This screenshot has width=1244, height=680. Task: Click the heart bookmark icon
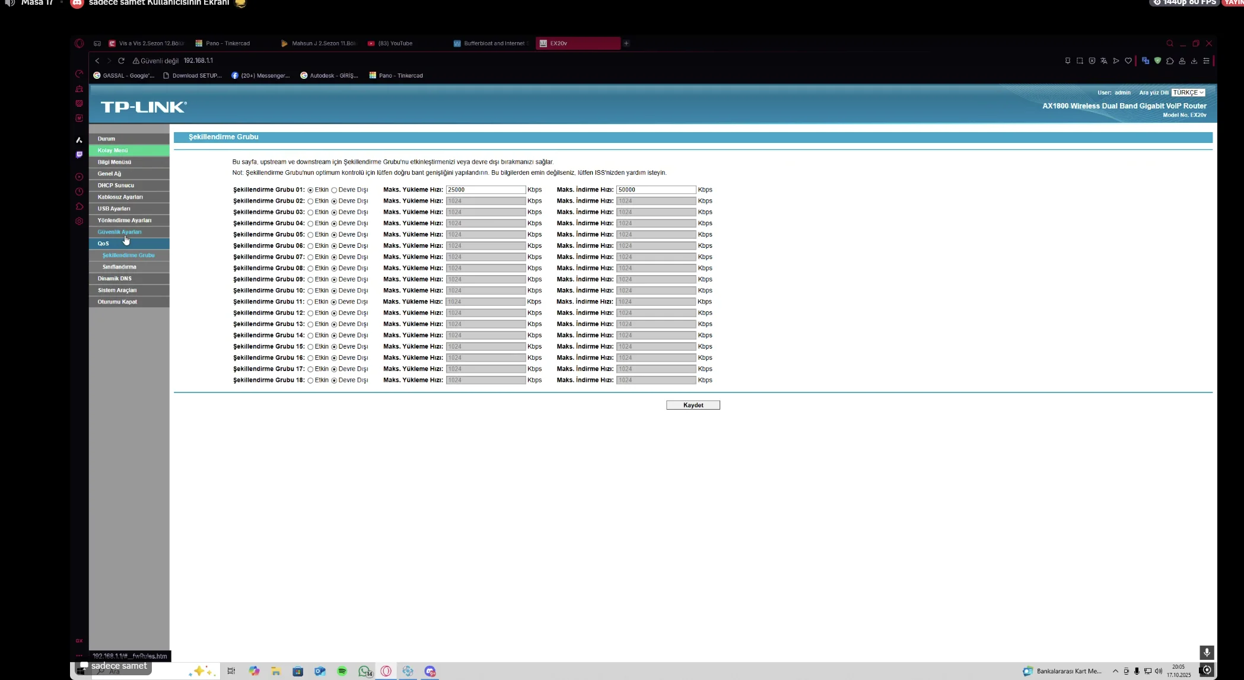[x=1128, y=60]
